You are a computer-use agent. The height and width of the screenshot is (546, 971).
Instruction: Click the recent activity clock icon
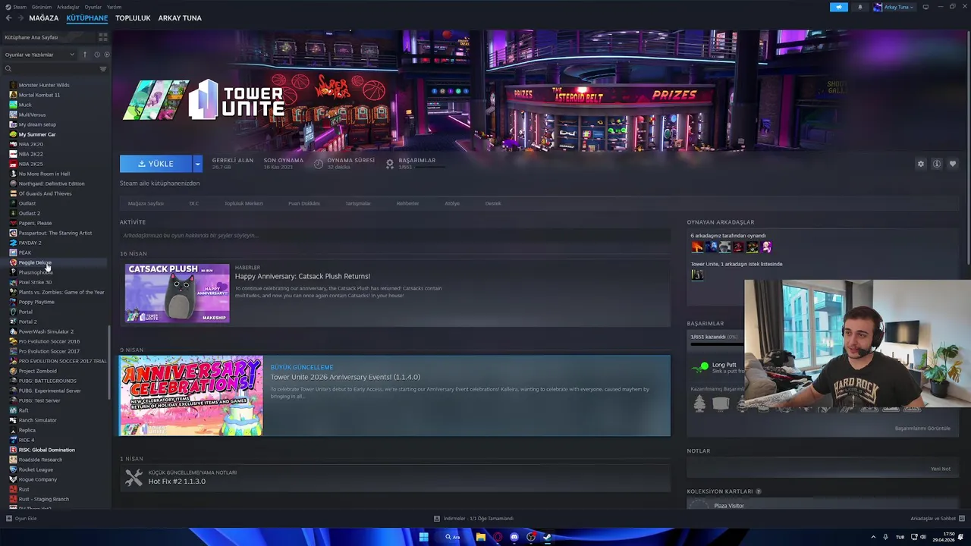pyautogui.click(x=96, y=55)
